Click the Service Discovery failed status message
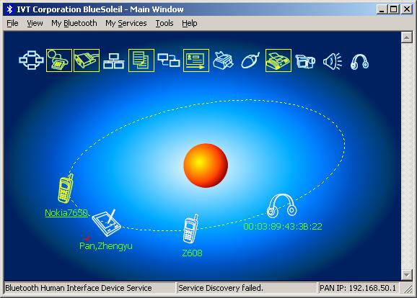The height and width of the screenshot is (298, 417). (247, 288)
